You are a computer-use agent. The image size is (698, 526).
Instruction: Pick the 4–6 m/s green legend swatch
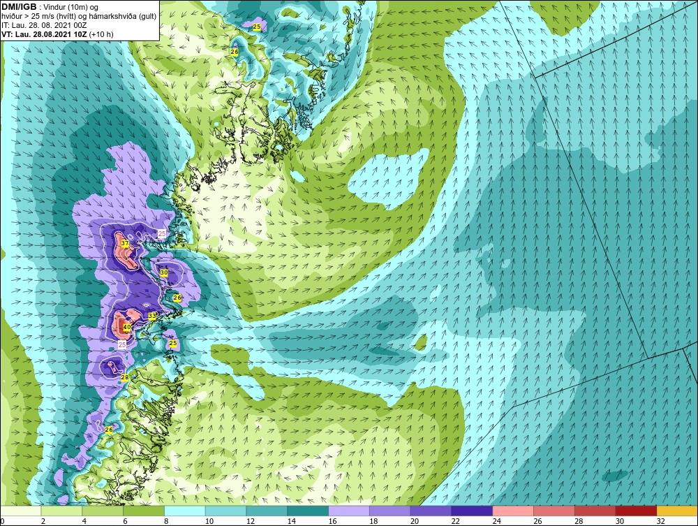[103, 511]
